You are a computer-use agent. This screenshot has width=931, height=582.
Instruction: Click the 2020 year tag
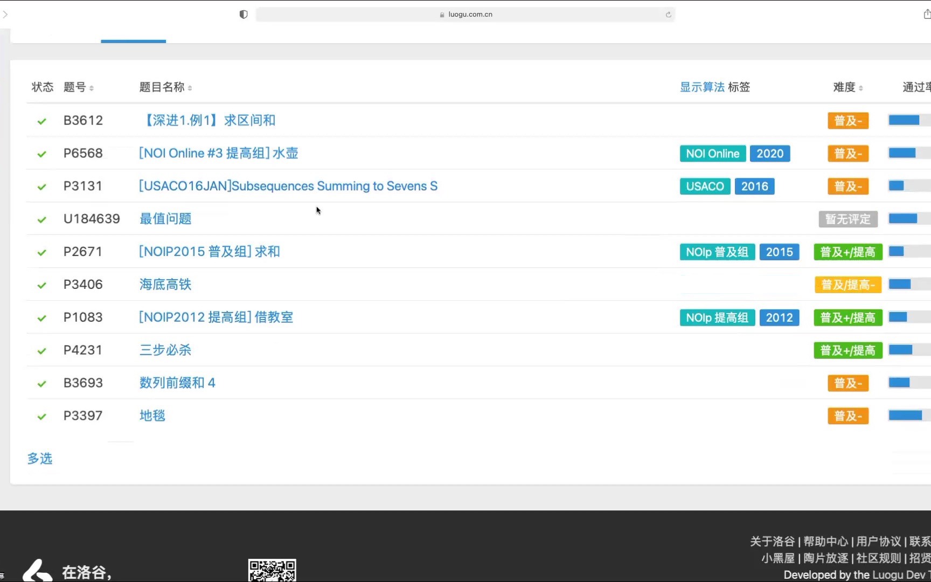770,154
